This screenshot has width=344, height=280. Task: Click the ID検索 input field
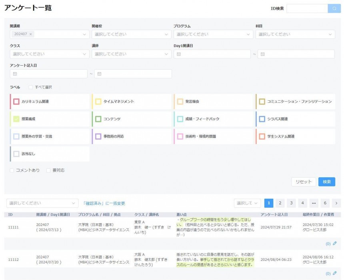tap(307, 8)
